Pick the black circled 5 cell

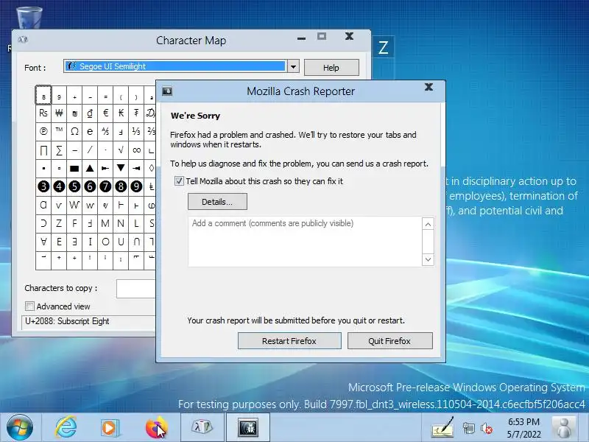[74, 186]
